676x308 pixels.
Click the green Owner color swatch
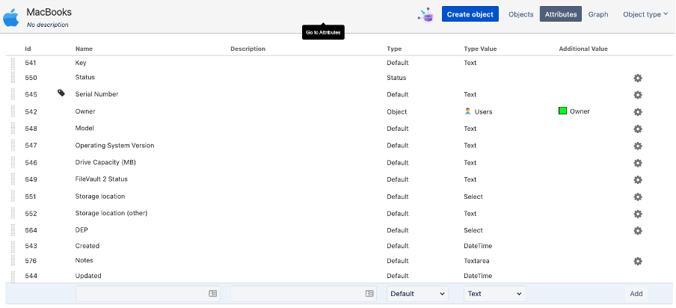coord(562,111)
